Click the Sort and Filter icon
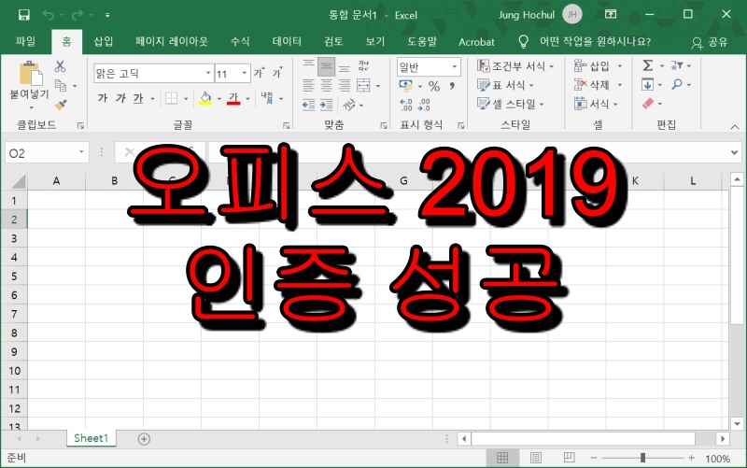 676,65
